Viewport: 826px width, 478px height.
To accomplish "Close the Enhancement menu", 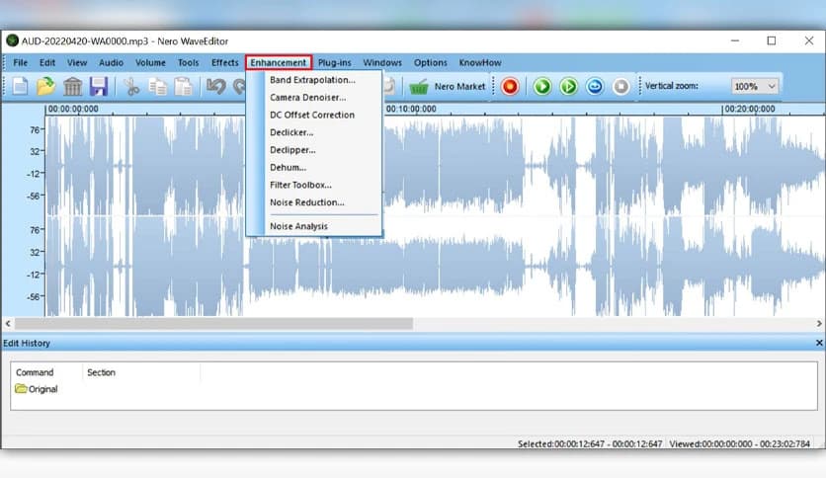I will point(279,62).
